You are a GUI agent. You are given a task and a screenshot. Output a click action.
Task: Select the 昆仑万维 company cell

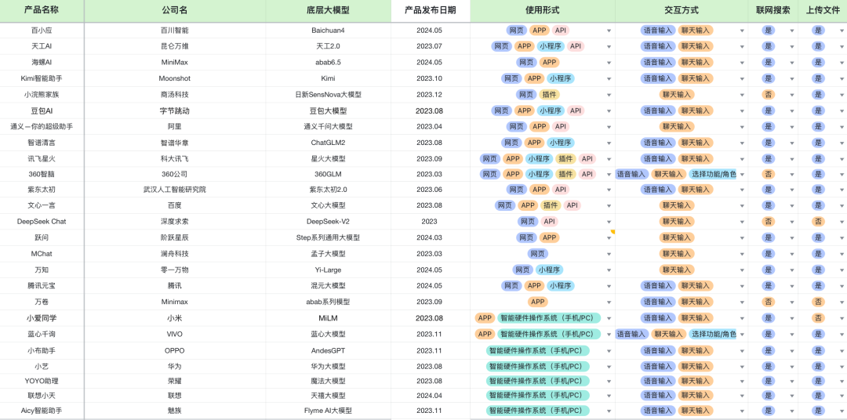(x=174, y=46)
